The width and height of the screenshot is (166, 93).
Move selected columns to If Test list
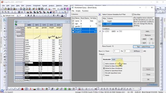tap(100, 21)
